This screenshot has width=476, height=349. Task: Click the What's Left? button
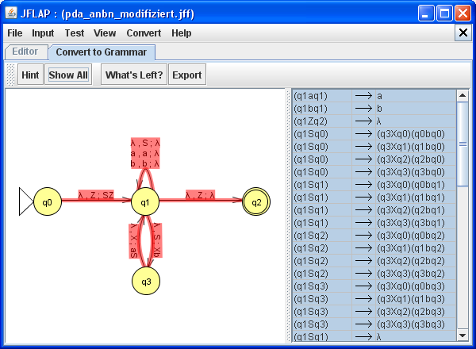point(134,75)
